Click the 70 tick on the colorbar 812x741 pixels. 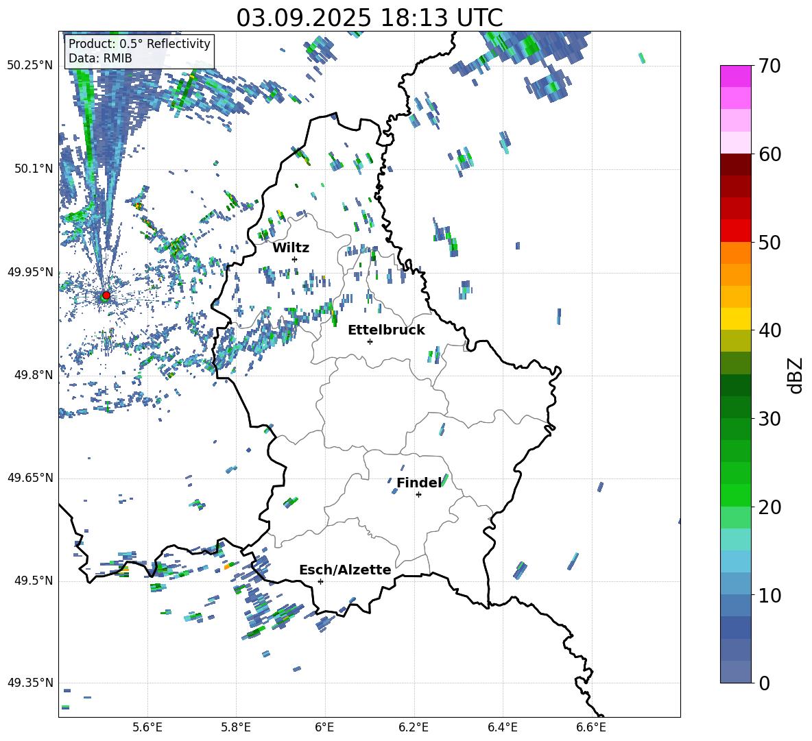770,66
